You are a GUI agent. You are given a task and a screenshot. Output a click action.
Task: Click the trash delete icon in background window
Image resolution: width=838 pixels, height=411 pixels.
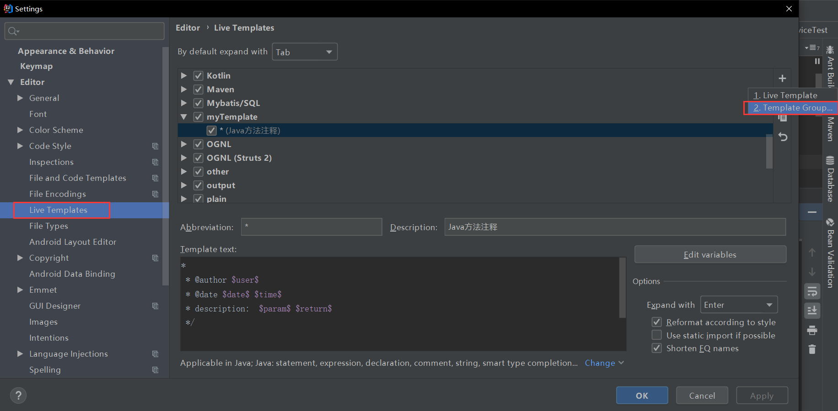[812, 349]
